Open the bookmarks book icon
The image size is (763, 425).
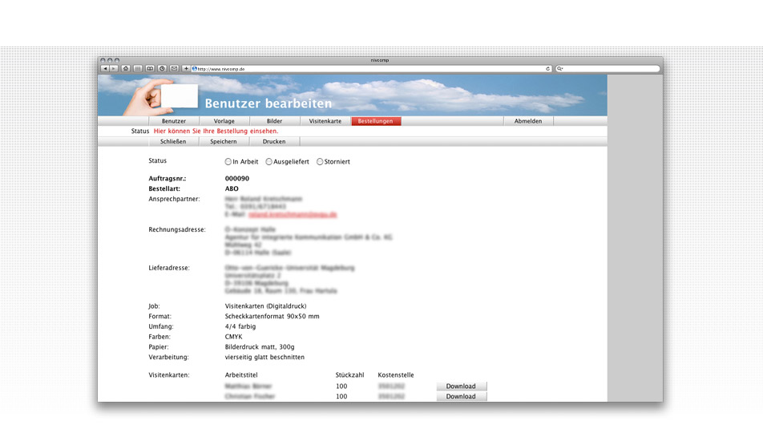[x=150, y=69]
